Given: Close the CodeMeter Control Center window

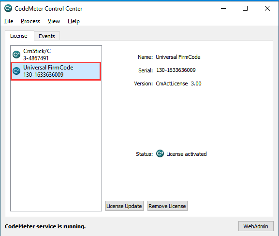Looking at the screenshot, I should click(267, 8).
